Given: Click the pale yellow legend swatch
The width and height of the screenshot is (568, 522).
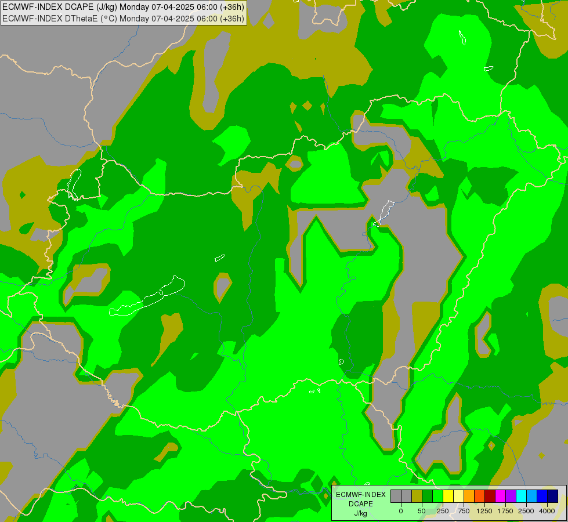Looking at the screenshot, I should click(458, 496).
